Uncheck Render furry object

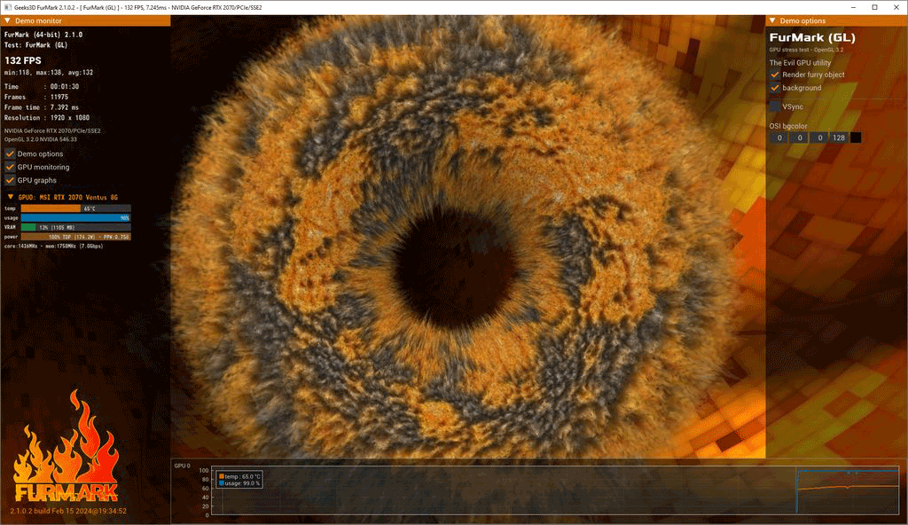[x=775, y=74]
